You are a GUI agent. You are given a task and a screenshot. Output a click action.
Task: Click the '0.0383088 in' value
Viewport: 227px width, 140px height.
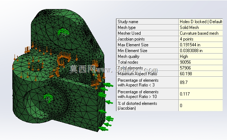[200, 50]
